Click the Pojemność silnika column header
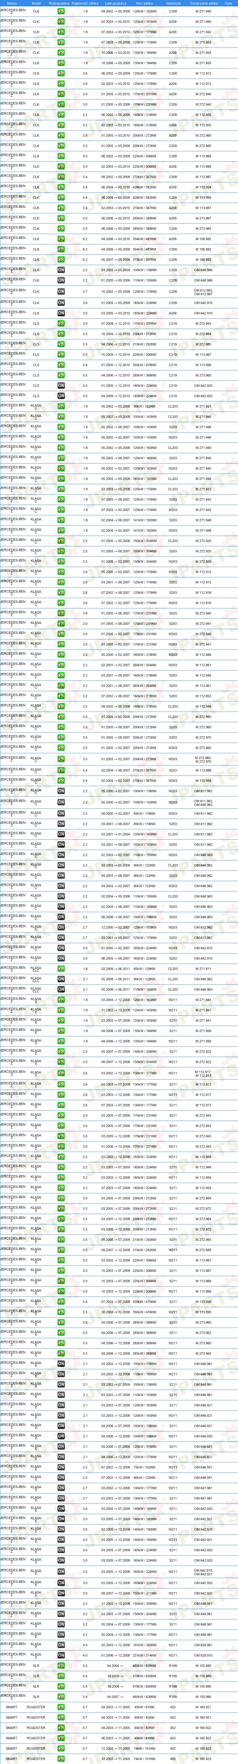This screenshot has height=1764, width=238. 86,3
